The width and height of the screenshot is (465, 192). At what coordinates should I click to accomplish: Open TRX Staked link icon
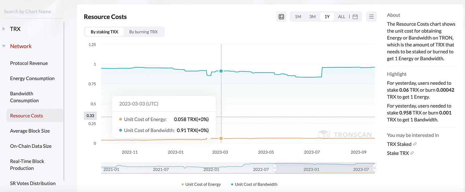415,144
